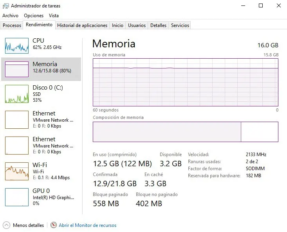
Task: Open the Archivo menu
Action: 10,16
